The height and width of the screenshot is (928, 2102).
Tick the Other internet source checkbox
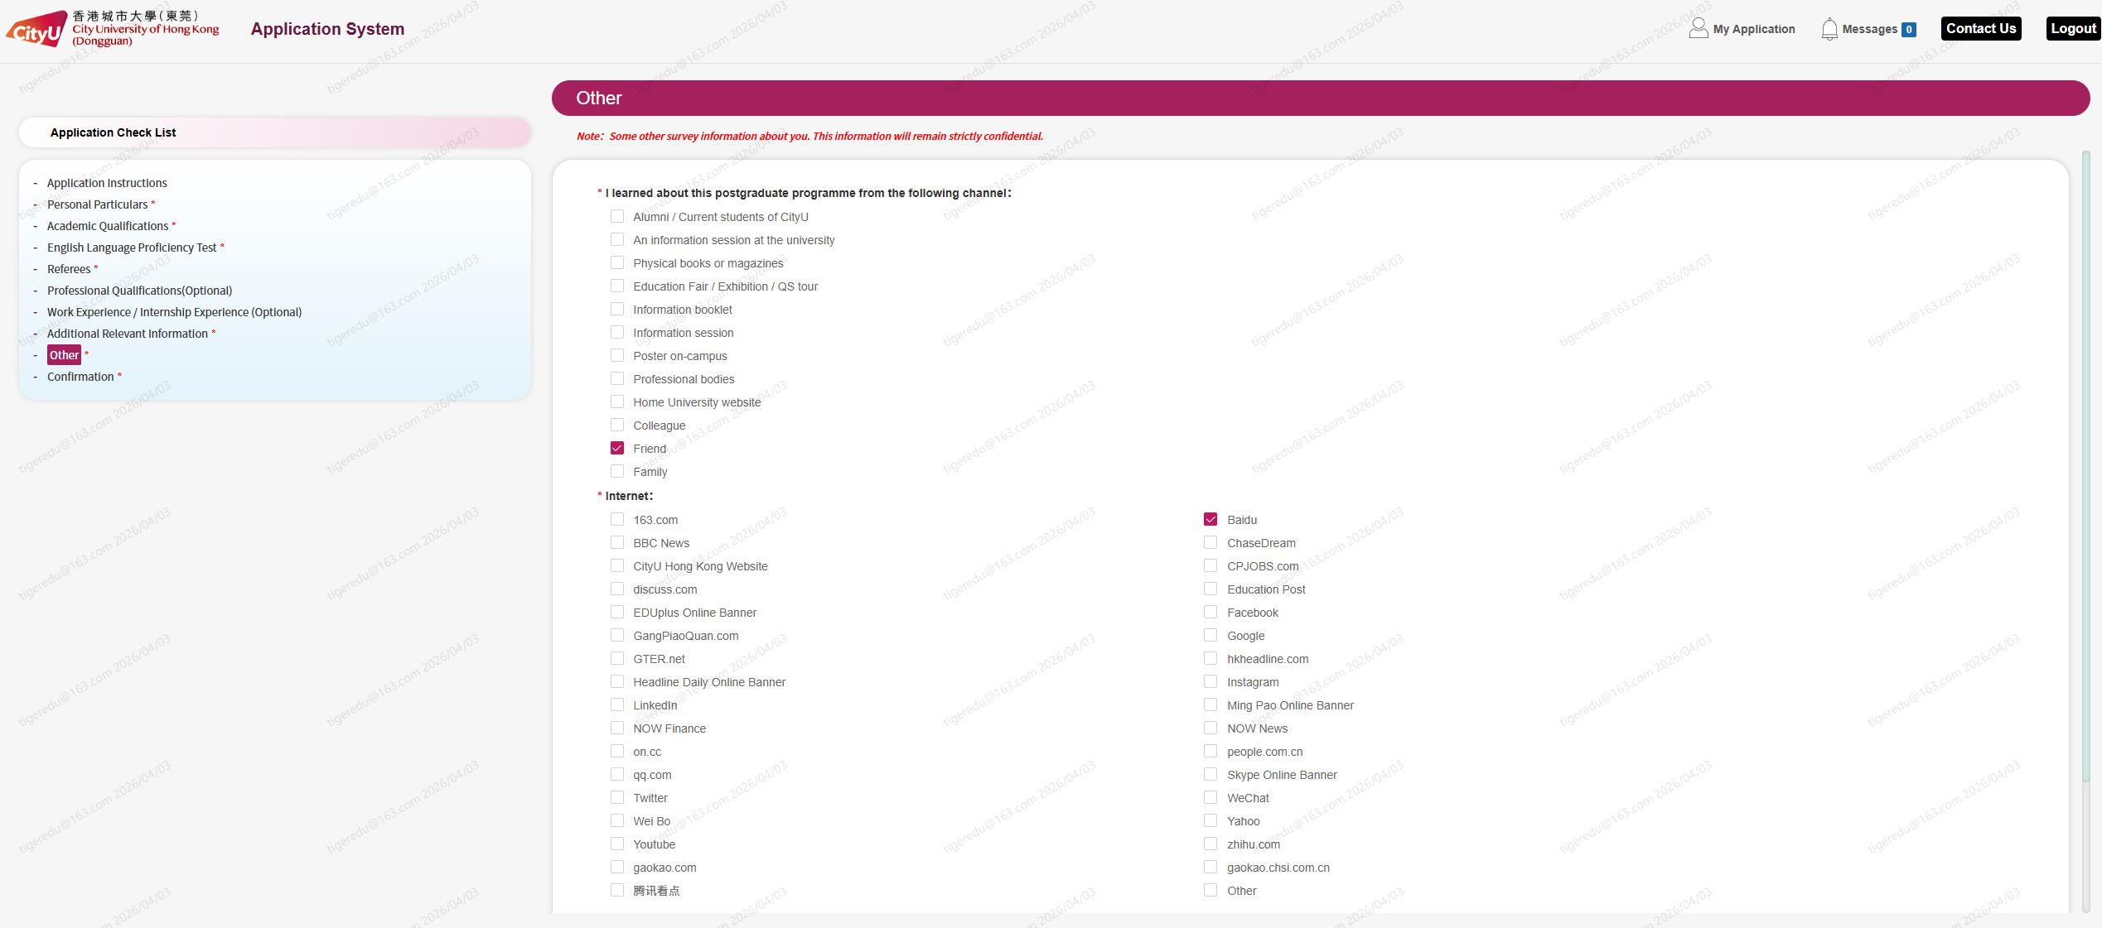(1210, 890)
